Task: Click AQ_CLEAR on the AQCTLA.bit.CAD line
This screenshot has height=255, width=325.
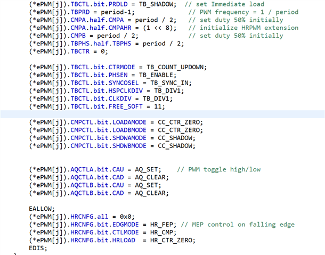Action: pyautogui.click(x=150, y=177)
